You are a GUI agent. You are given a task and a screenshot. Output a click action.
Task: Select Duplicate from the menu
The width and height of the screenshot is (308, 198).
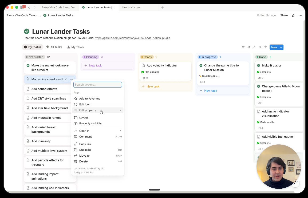click(x=98, y=150)
